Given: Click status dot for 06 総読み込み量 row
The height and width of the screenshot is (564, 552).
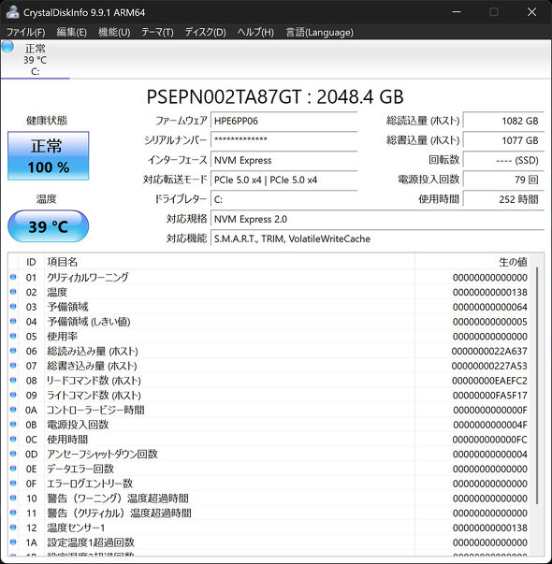Looking at the screenshot, I should [13, 351].
